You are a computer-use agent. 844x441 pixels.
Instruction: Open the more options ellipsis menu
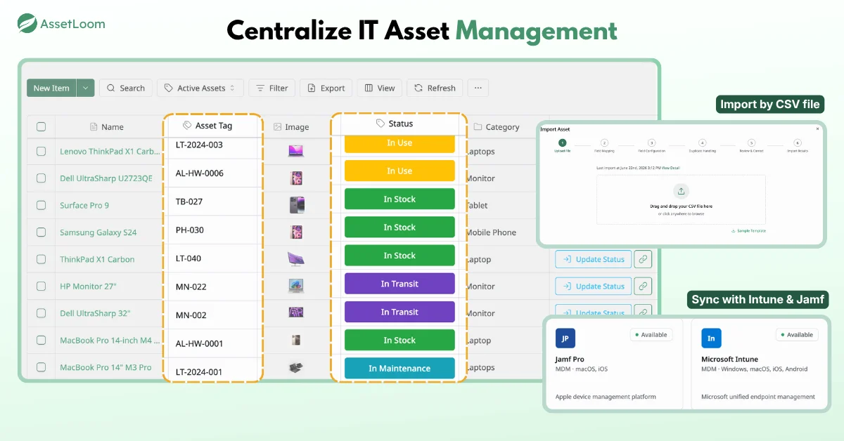478,88
